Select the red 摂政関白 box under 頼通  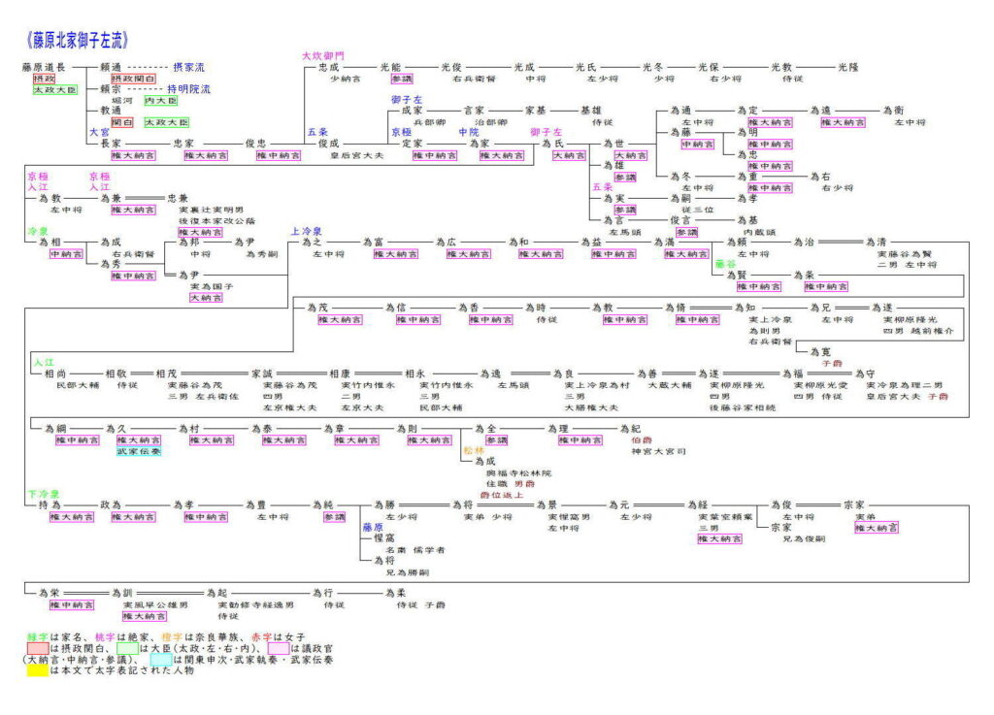tap(133, 78)
